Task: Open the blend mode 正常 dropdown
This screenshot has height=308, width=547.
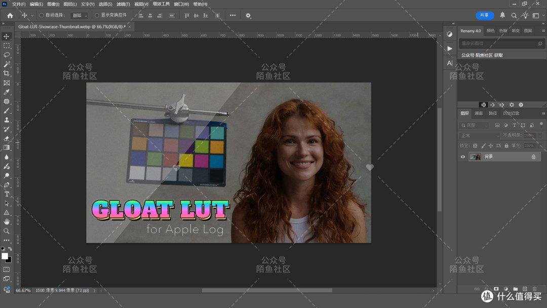Action: 480,135
